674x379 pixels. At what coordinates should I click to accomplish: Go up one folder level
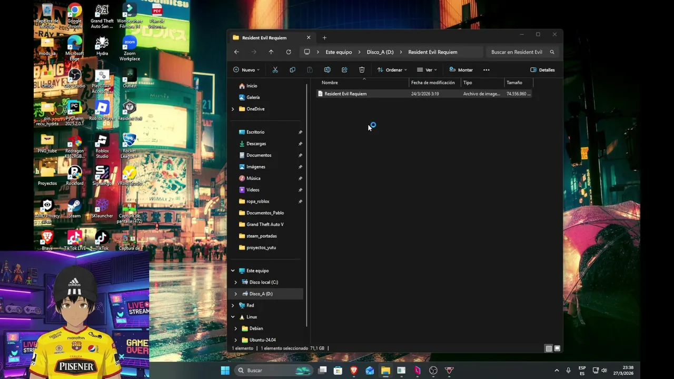271,52
